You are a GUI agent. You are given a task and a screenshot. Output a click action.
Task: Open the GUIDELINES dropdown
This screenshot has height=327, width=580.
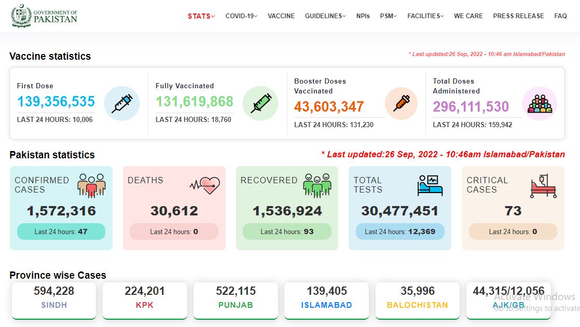[x=325, y=16]
